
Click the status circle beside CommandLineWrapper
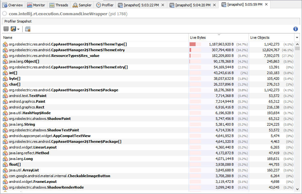click(x=4, y=14)
